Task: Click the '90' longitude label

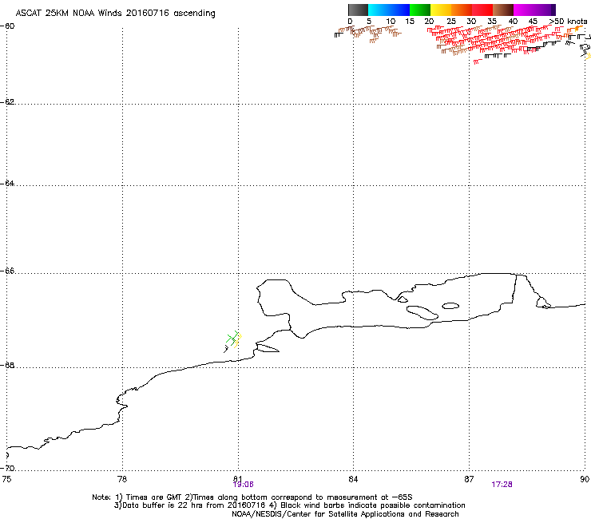Action: tap(585, 479)
